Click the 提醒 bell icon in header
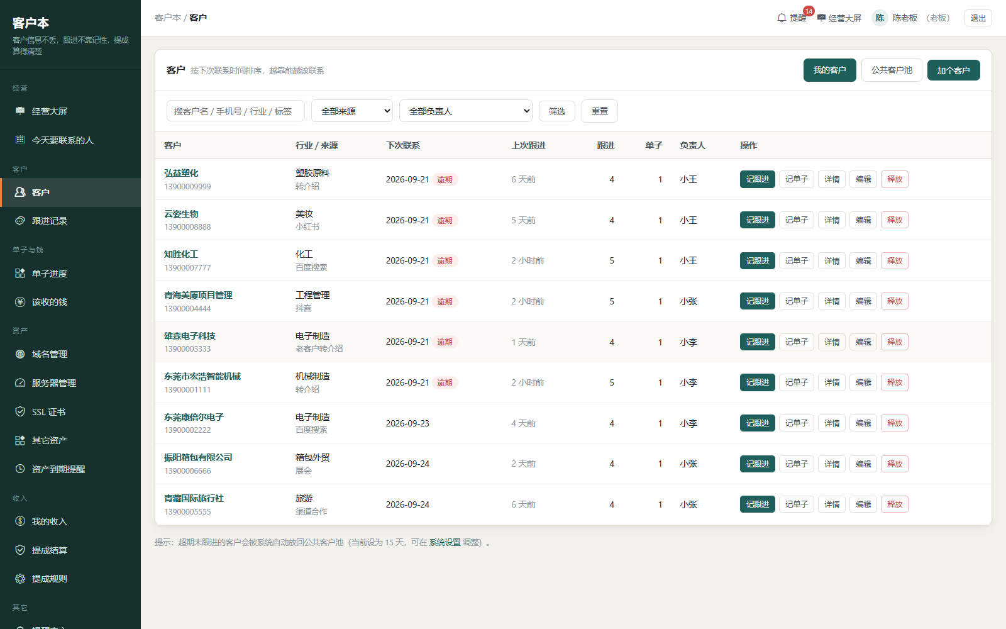 tap(782, 18)
